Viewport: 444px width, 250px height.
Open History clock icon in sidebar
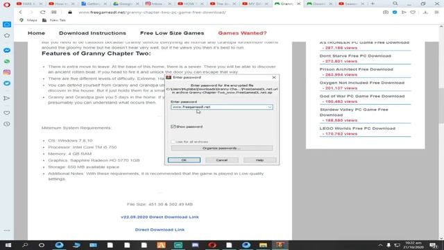(x=7, y=124)
